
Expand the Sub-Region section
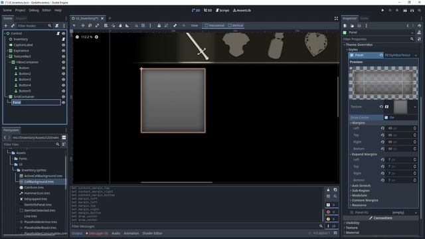pyautogui.click(x=361, y=191)
